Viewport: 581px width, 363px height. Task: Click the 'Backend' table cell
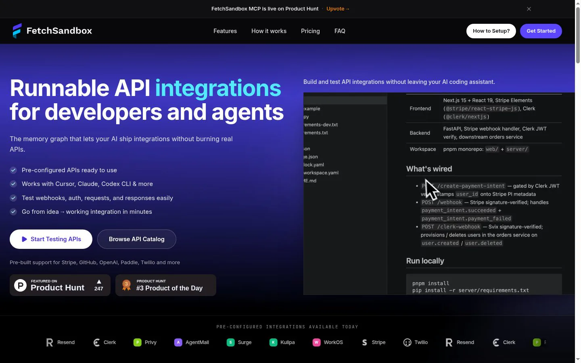coord(420,133)
